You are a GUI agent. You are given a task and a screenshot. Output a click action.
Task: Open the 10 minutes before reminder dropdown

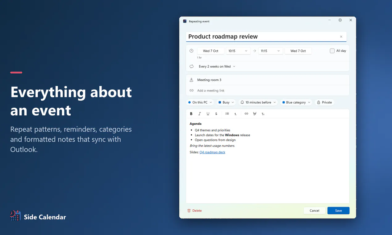pos(258,102)
